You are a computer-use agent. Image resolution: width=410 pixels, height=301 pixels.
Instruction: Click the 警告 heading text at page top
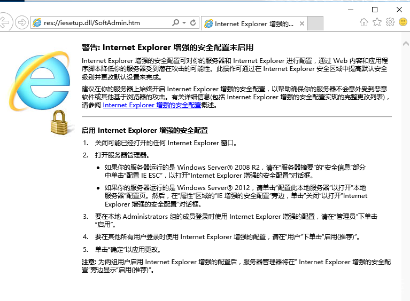click(167, 47)
